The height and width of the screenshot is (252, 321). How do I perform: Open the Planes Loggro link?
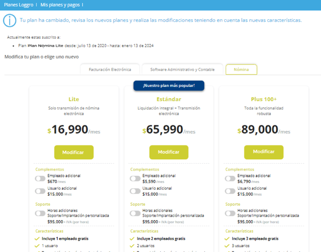tap(19, 5)
